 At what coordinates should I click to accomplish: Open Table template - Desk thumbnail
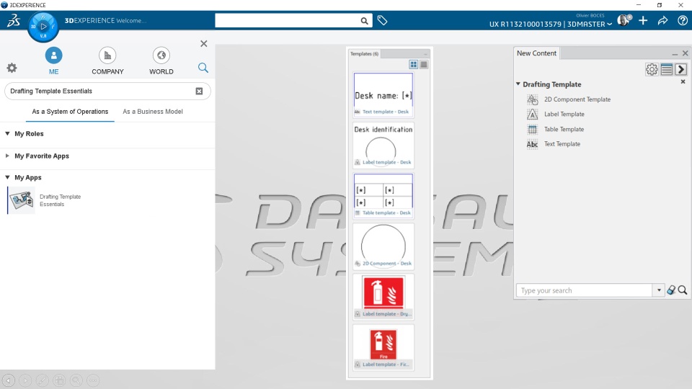tap(383, 195)
